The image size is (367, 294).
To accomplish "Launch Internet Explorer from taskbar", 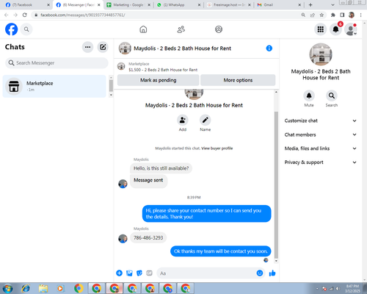I will (26, 288).
